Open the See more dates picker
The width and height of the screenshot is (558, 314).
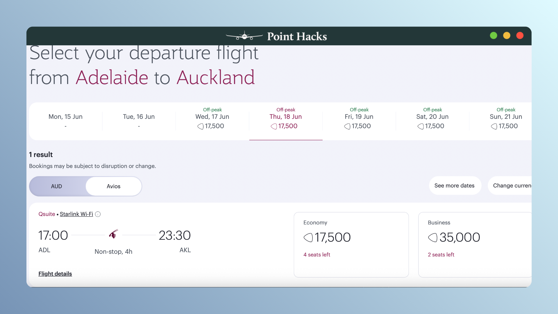click(455, 185)
